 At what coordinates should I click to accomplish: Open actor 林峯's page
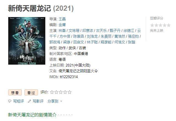tap(62, 31)
